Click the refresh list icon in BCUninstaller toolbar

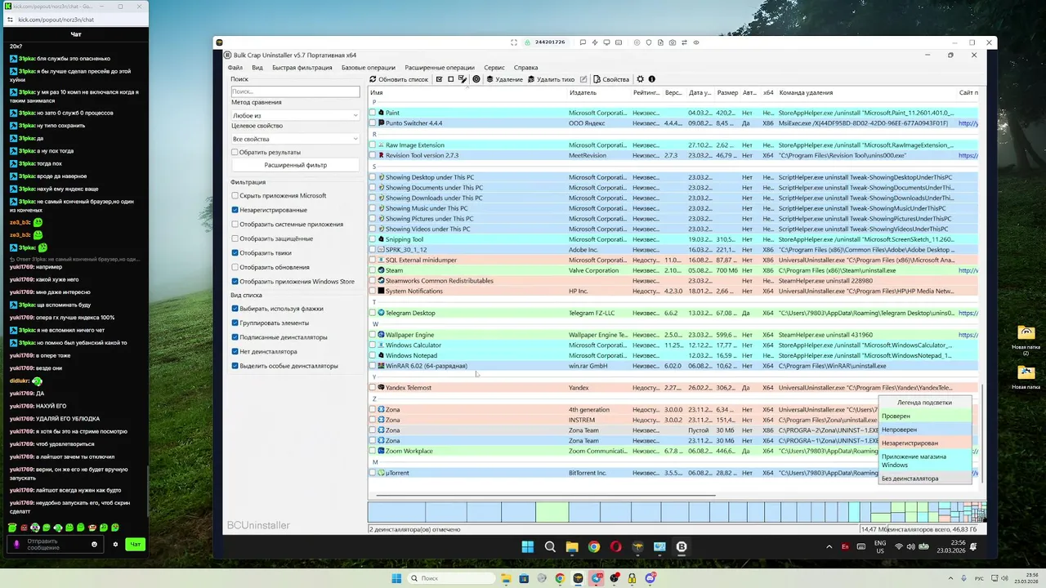[373, 79]
